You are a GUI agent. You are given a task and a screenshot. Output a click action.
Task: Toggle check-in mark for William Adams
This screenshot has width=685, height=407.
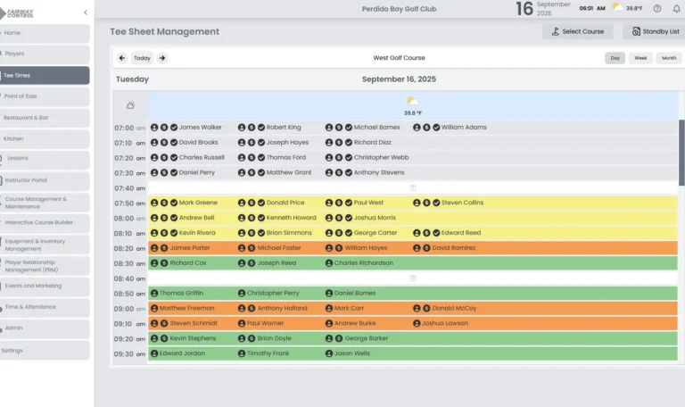pyautogui.click(x=436, y=128)
